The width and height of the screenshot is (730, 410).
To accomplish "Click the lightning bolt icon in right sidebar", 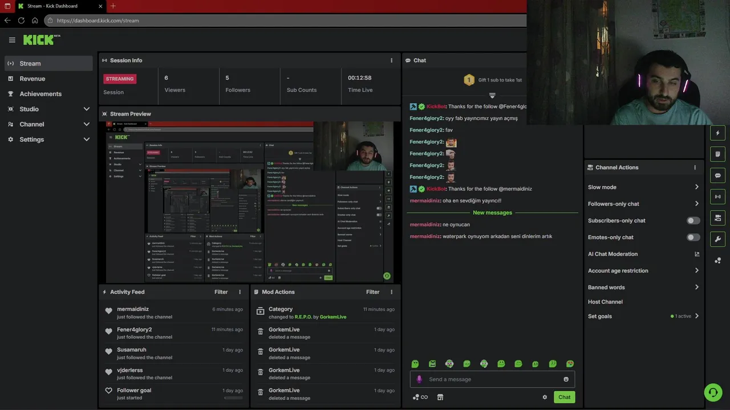I will point(717,133).
